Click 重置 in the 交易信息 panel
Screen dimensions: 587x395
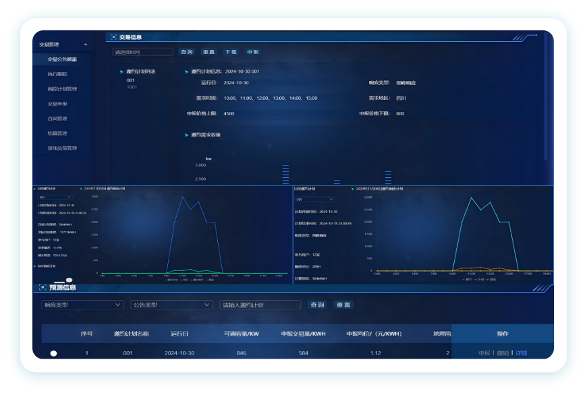point(208,52)
